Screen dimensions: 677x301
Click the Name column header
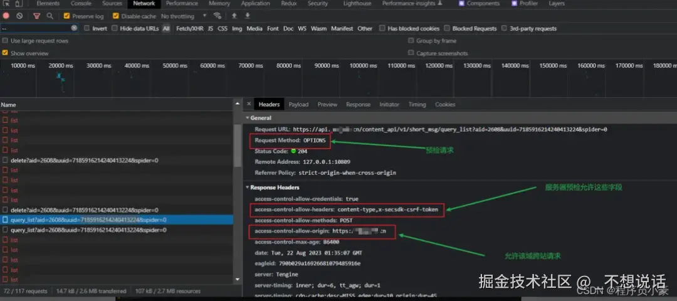(117, 105)
